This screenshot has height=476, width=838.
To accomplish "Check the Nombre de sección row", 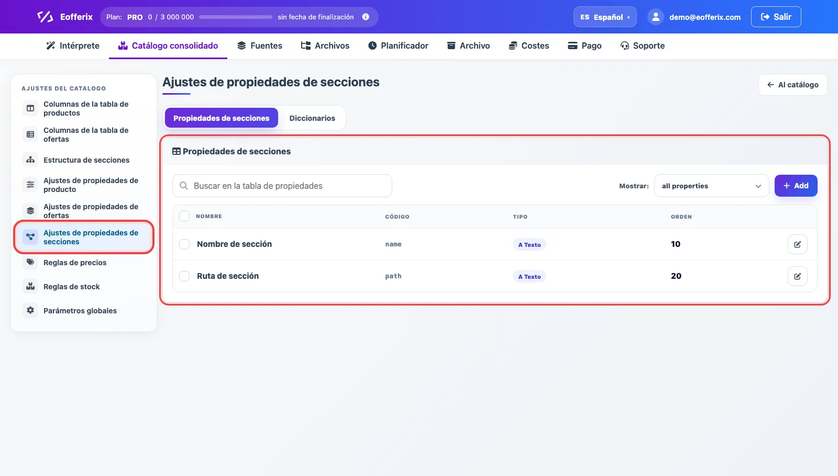I will pyautogui.click(x=184, y=244).
